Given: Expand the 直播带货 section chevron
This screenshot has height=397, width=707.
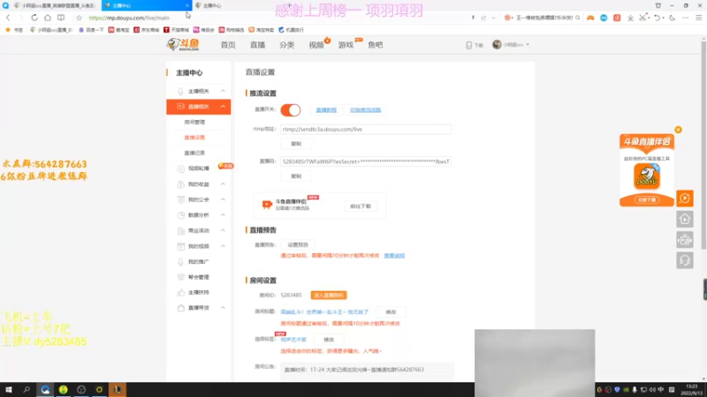Looking at the screenshot, I should pos(223,307).
